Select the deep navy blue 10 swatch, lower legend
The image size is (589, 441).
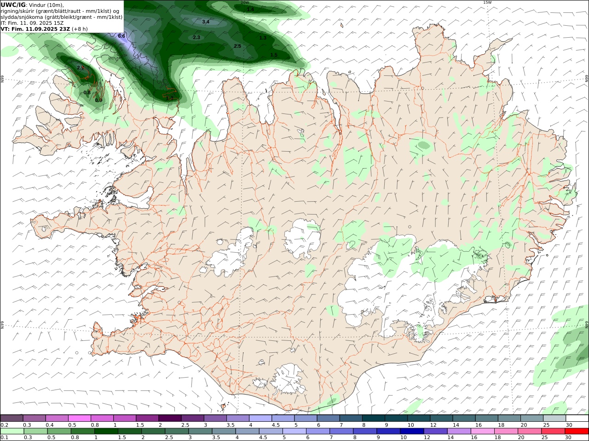411,431
